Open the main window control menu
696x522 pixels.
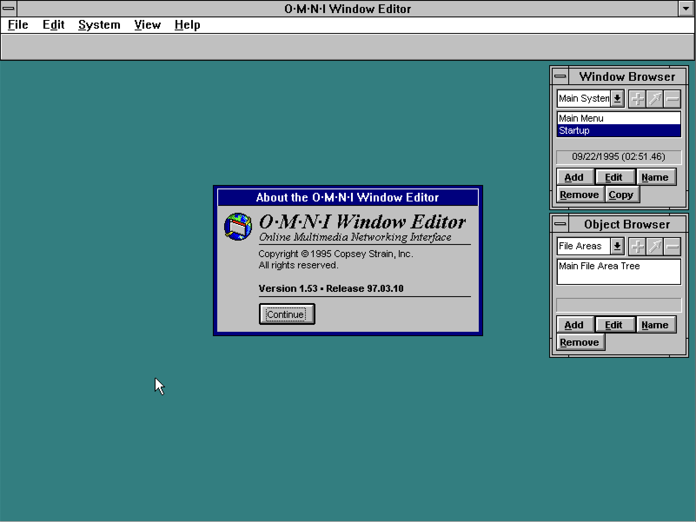click(x=8, y=8)
